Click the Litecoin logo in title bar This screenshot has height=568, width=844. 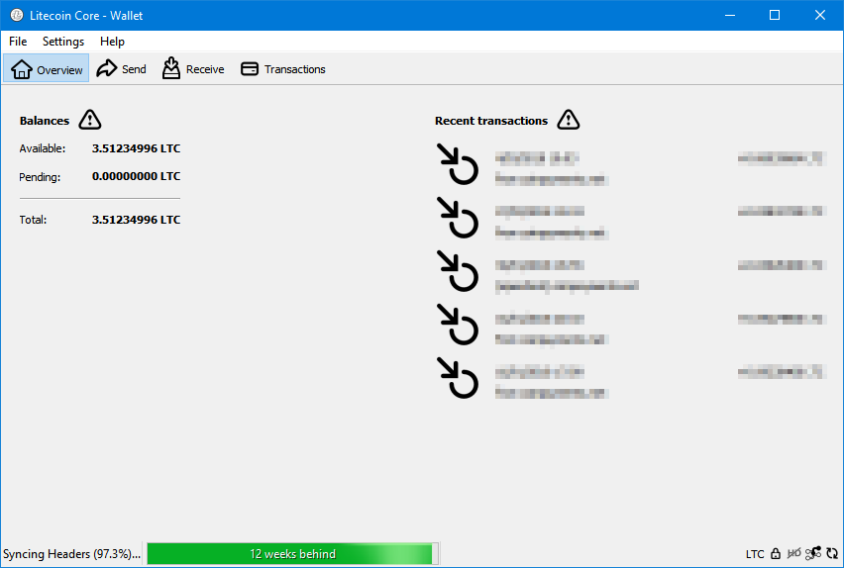(x=17, y=15)
